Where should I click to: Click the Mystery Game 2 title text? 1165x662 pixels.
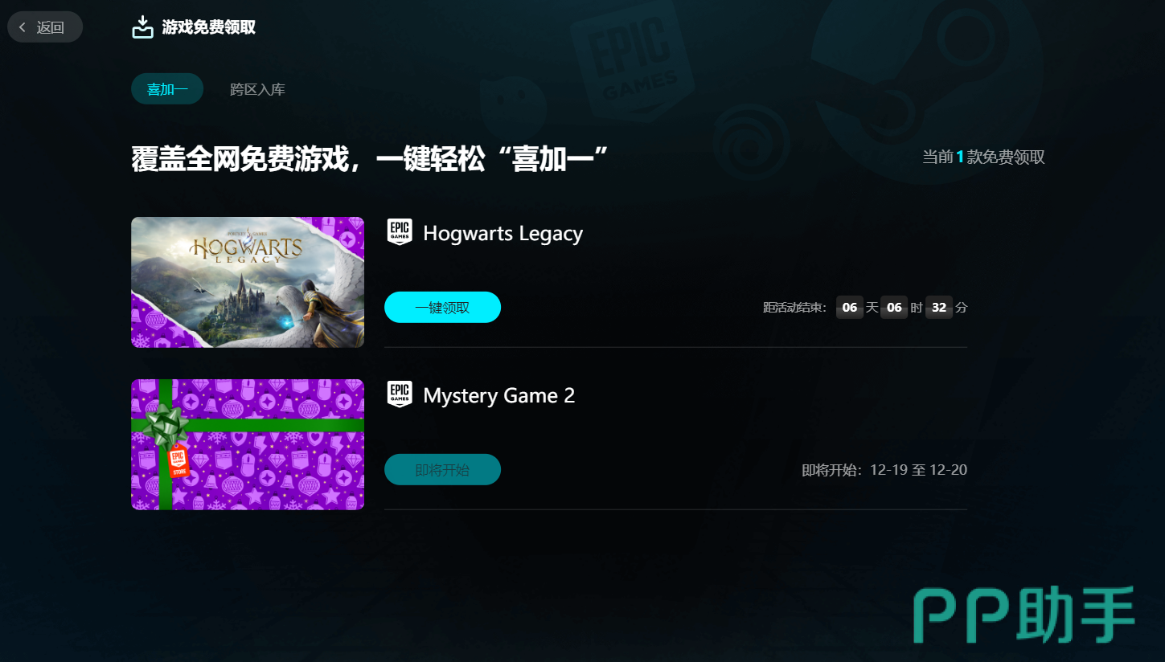tap(499, 396)
